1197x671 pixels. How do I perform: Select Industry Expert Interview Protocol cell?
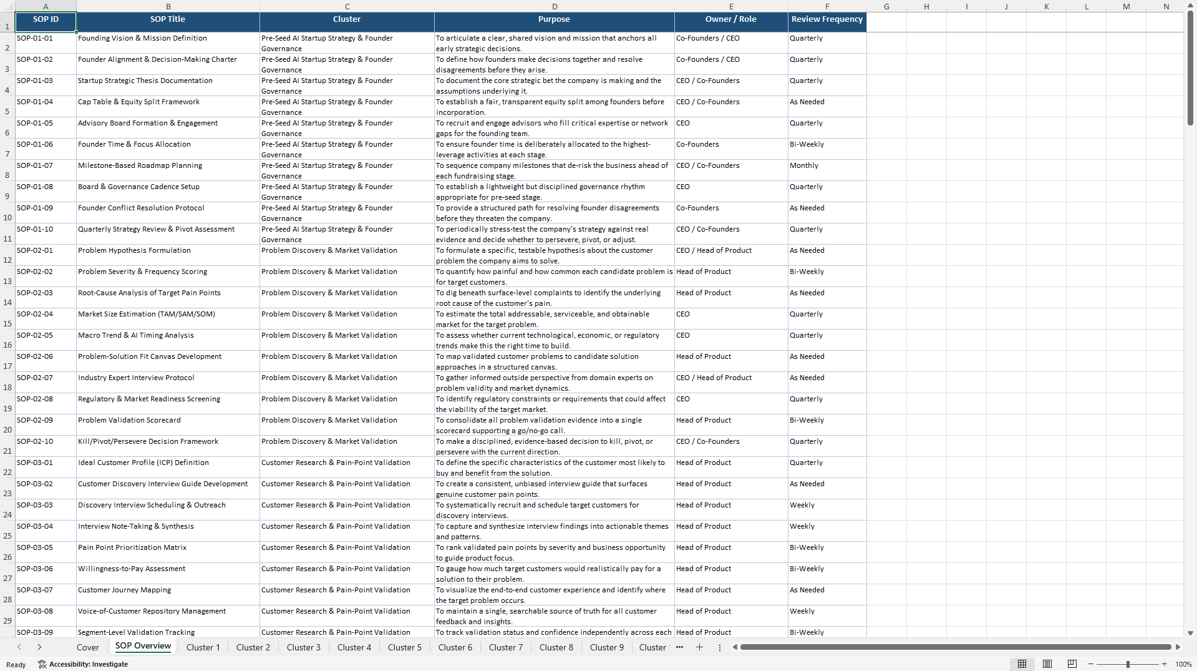click(168, 383)
